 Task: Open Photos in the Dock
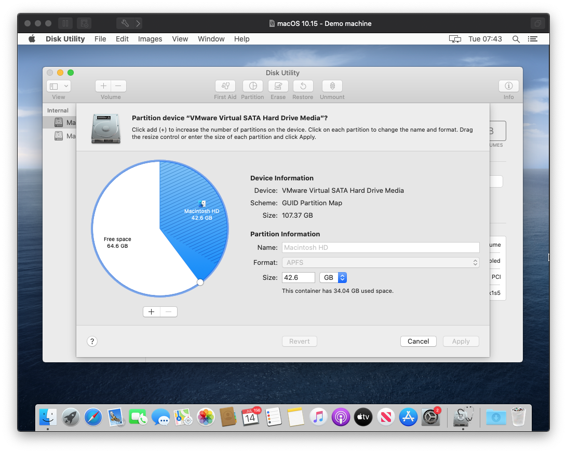206,417
